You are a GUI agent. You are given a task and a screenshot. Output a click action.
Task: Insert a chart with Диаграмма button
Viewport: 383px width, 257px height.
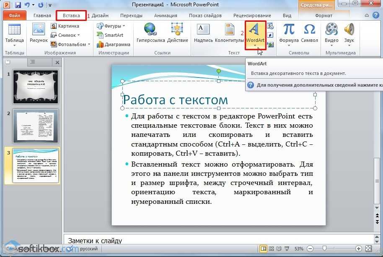point(113,44)
